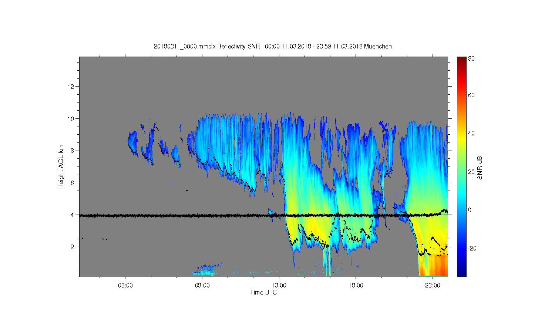Click the black horizontal line at 4 km

coord(263,215)
